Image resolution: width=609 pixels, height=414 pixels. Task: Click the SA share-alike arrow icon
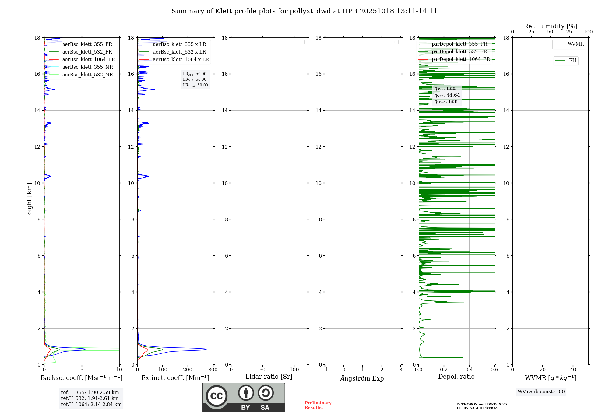(266, 393)
